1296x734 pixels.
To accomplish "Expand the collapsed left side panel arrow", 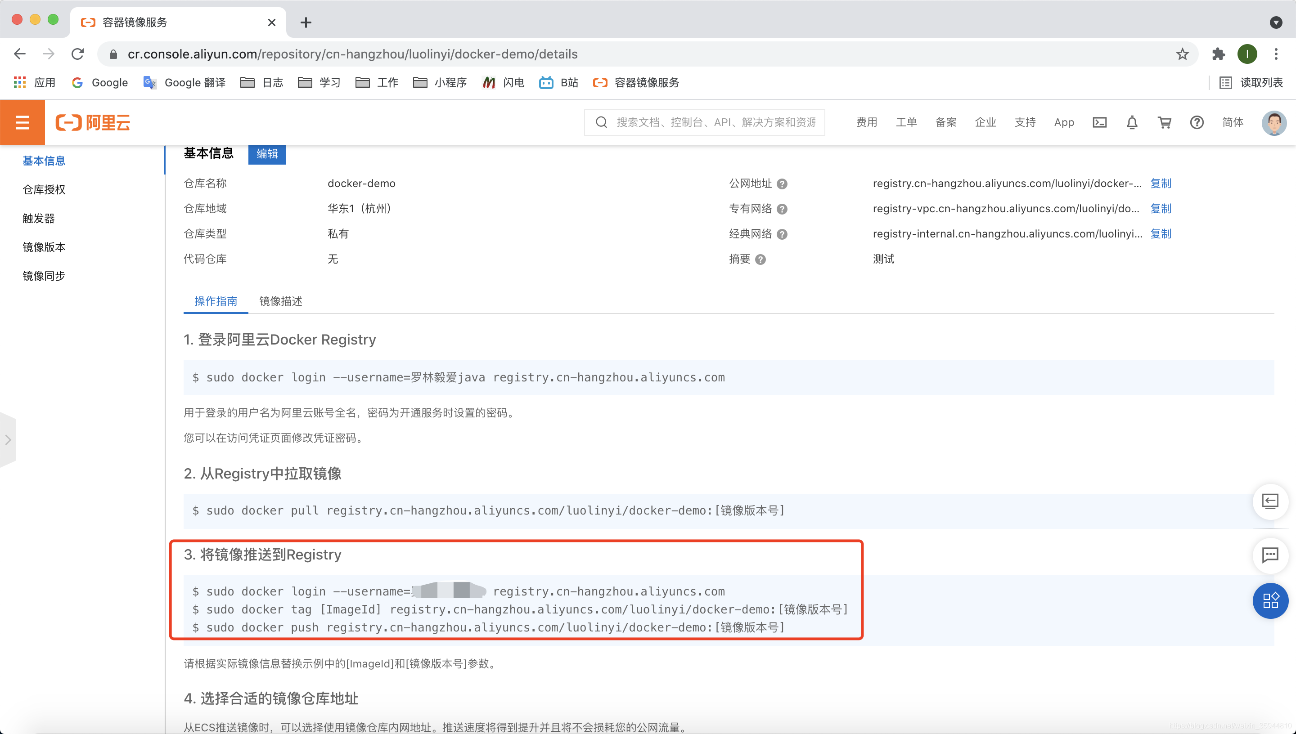I will click(8, 439).
